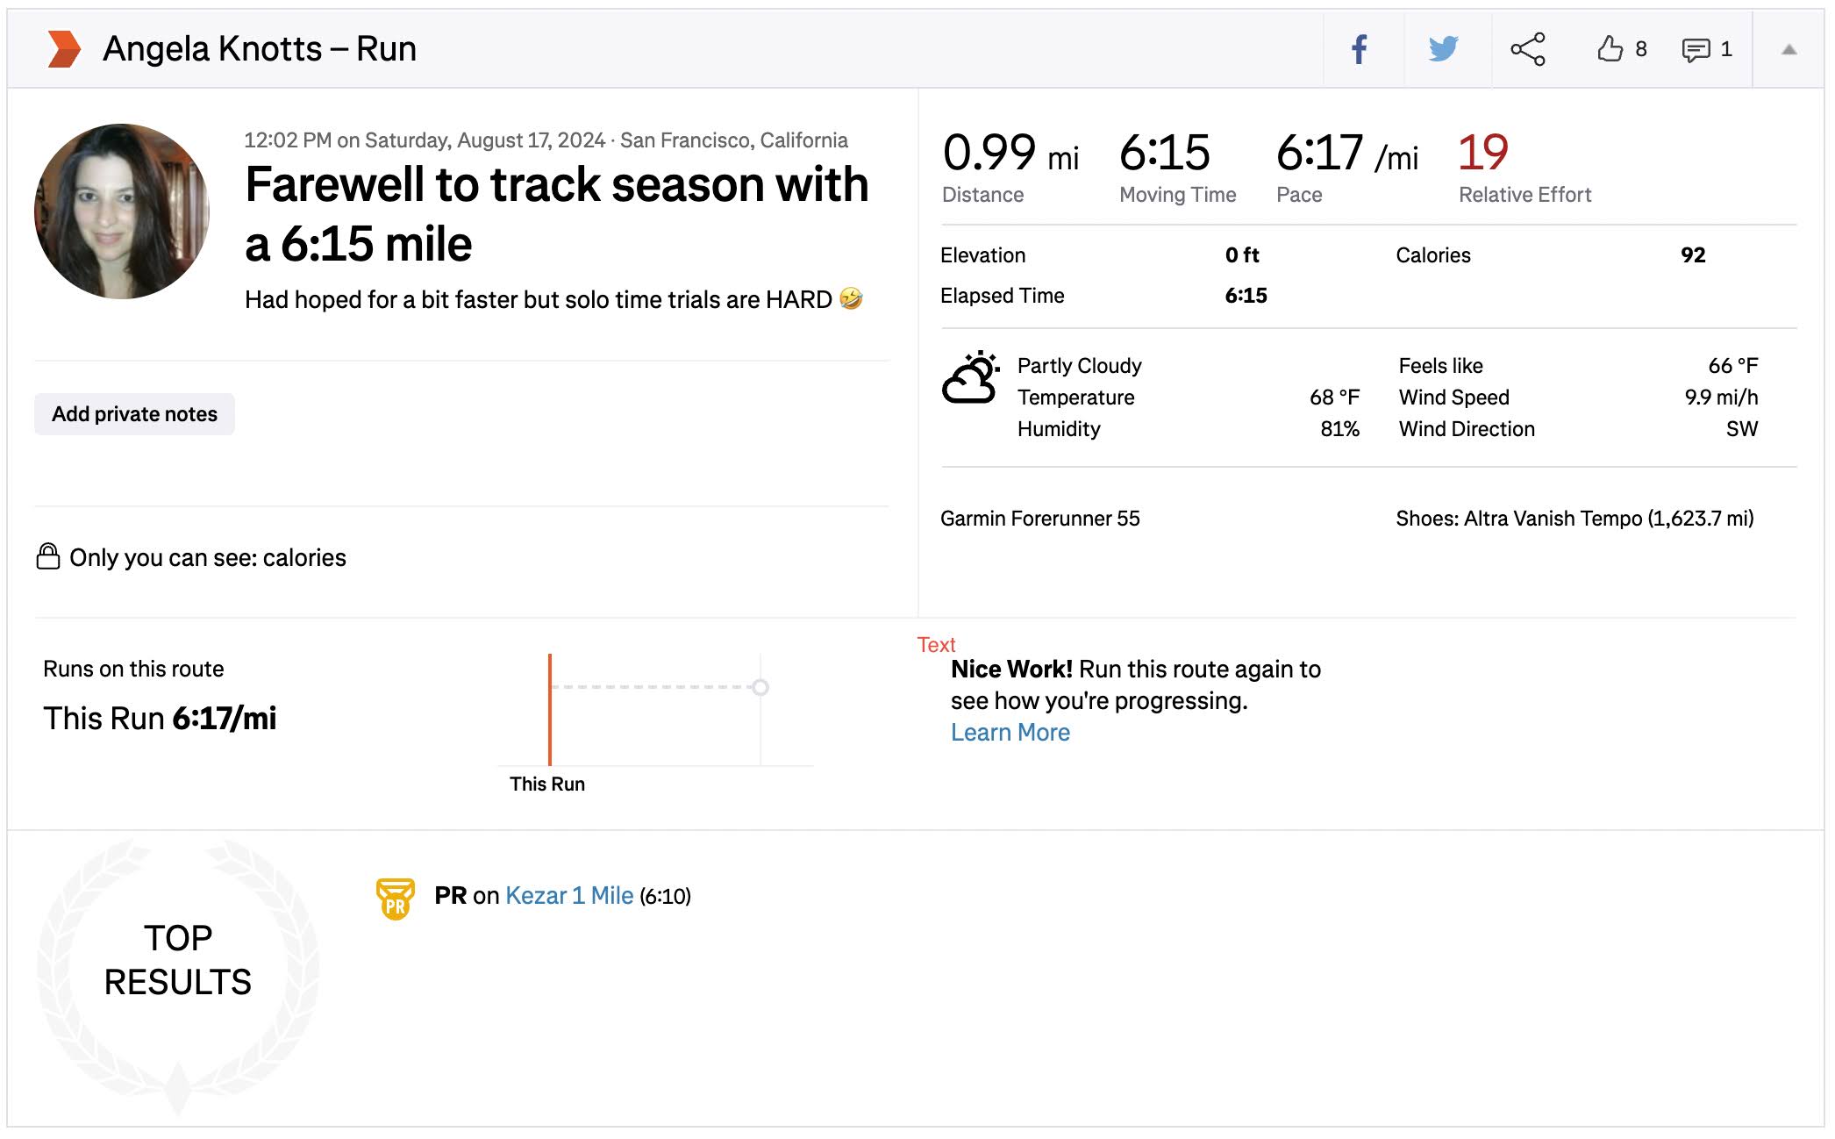Screen dimensions: 1835x1139
Task: Click the Relative Effort value 19
Action: coord(1482,153)
